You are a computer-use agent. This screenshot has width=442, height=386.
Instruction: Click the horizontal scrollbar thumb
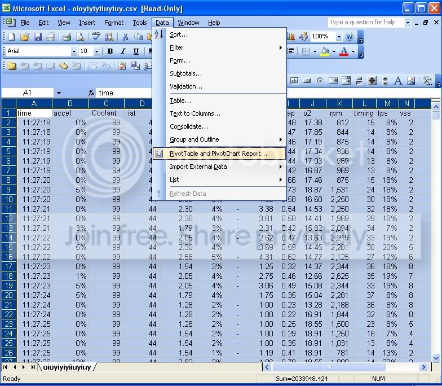tap(329, 367)
